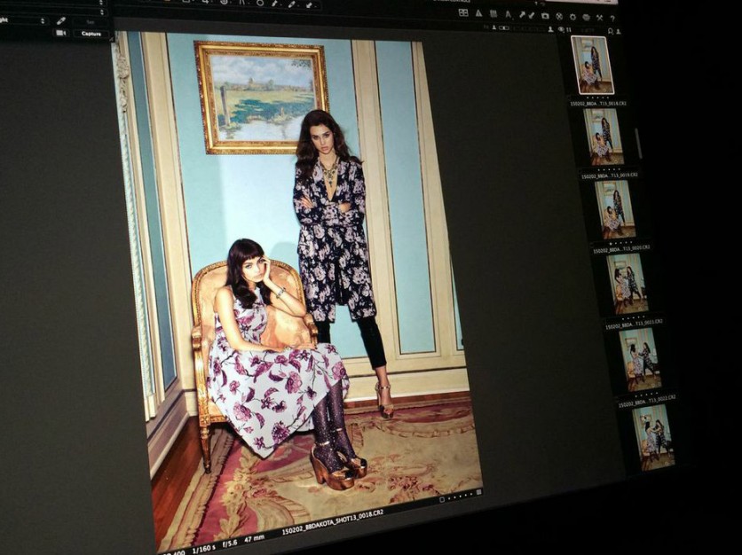
Task: Open the gear settings icon in toolbar
Action: pos(572,16)
